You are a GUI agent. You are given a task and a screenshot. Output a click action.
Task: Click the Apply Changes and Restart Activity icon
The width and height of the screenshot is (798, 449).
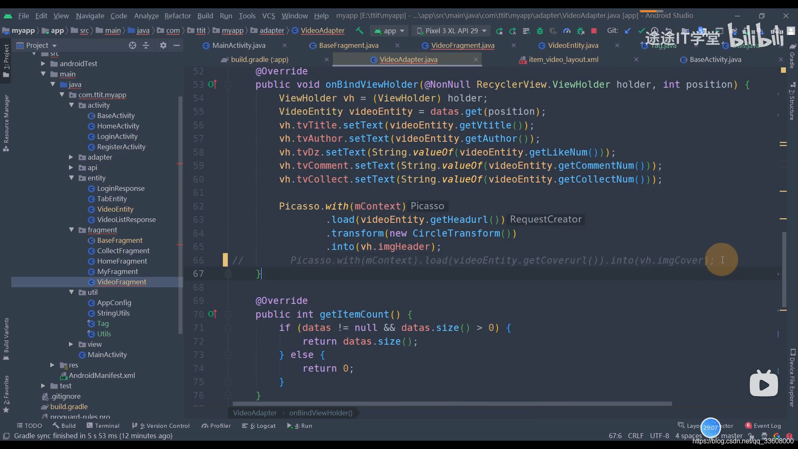513,31
